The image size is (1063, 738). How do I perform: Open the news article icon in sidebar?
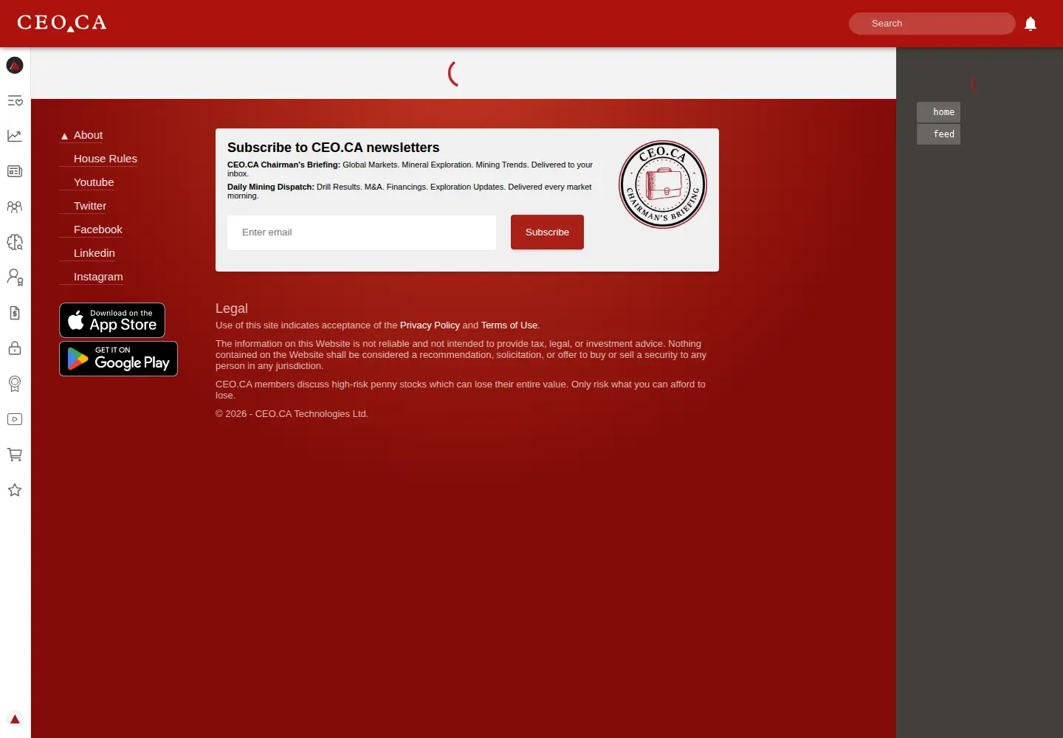click(x=15, y=171)
